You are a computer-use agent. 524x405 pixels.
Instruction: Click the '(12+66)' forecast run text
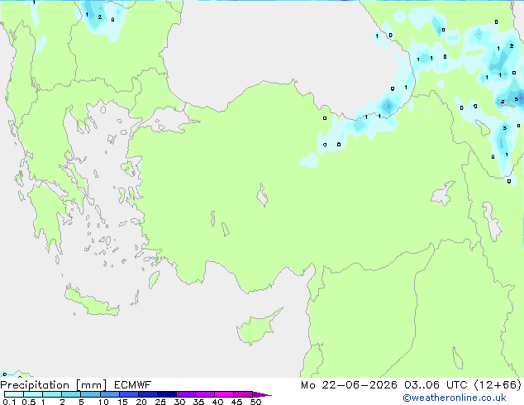point(498,385)
